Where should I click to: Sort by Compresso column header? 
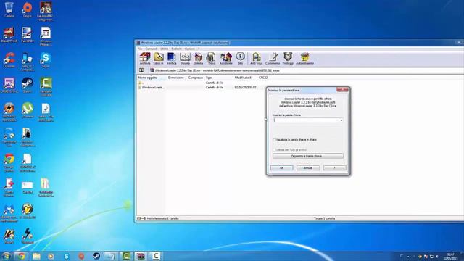tap(196, 78)
